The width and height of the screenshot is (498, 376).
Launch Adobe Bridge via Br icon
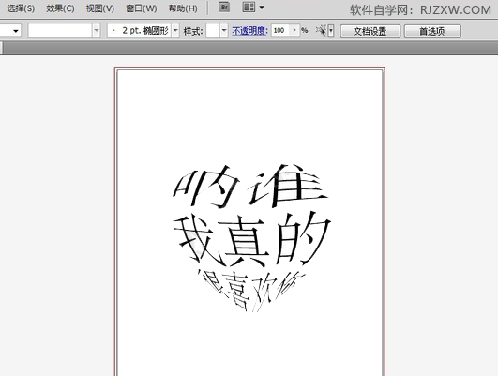coord(224,7)
